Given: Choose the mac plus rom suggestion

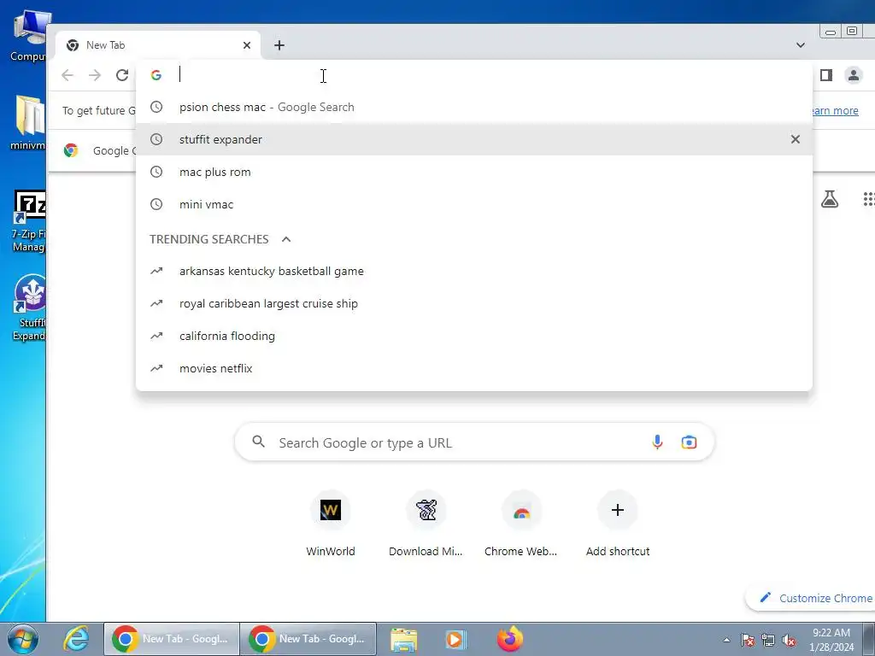Looking at the screenshot, I should 474,172.
